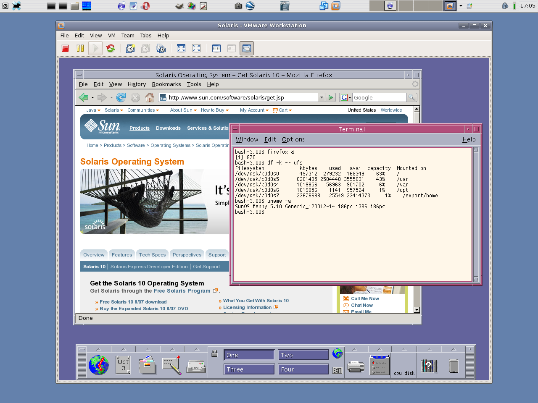Switch to workspace Four
The width and height of the screenshot is (538, 403).
(x=303, y=369)
